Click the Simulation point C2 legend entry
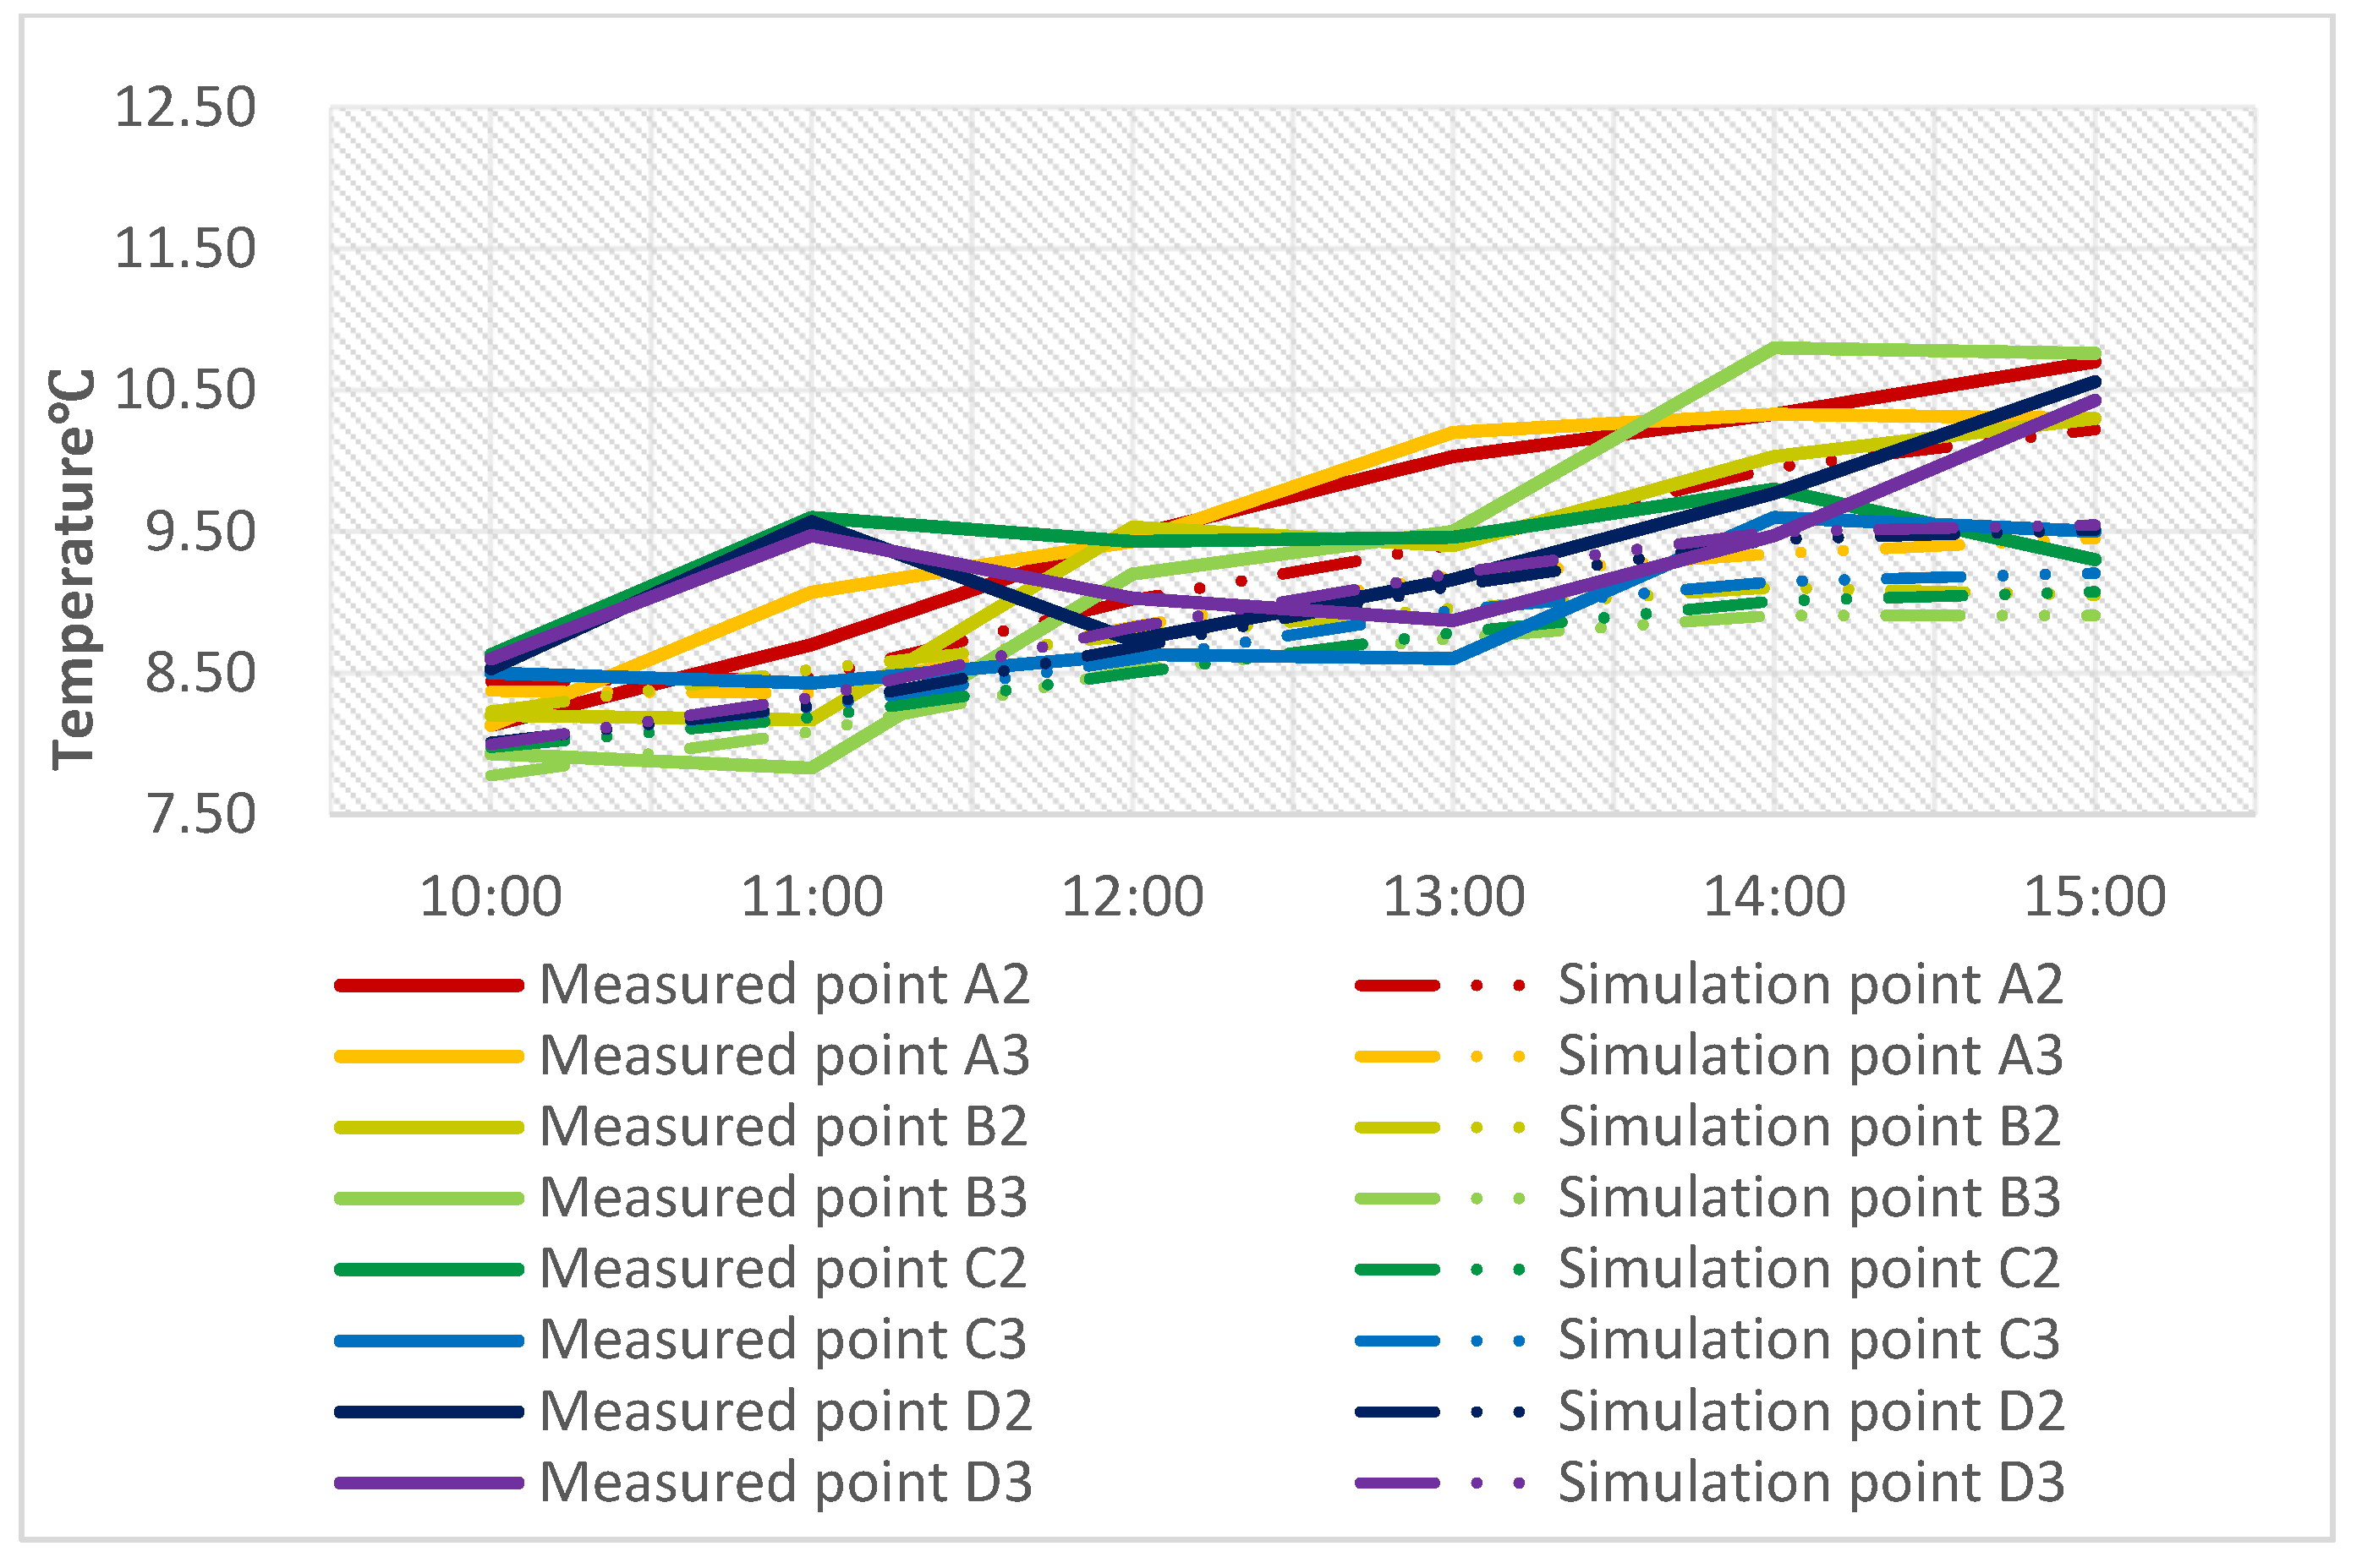This screenshot has width=2362, height=1568. pyautogui.click(x=1809, y=1269)
